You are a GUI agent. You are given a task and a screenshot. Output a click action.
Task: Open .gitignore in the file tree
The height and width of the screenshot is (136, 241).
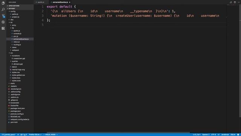(x=14, y=100)
